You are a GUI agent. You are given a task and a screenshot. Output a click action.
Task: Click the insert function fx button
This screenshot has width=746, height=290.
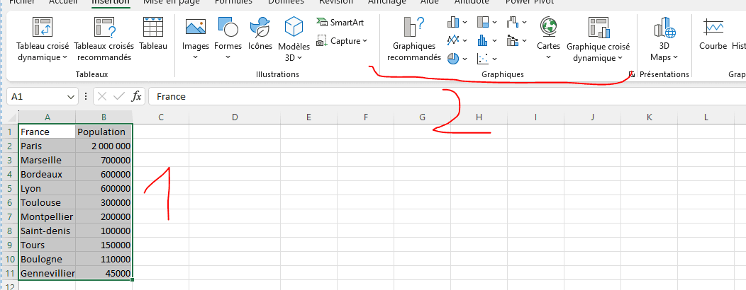[137, 97]
